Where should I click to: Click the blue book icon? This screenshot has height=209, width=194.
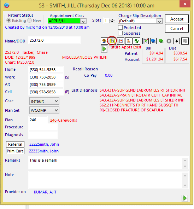[153, 41]
